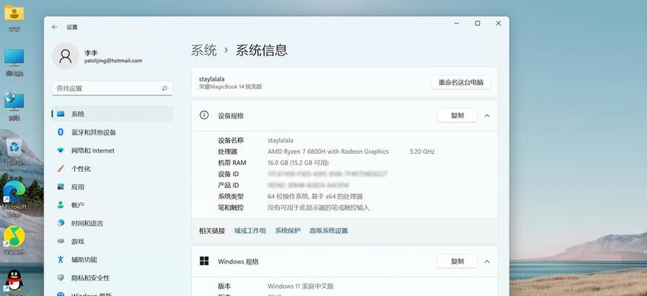Screen dimensions: 647x296
Task: Click the Wi-Fi icon beside 网络和 Internet
Action: [x=61, y=151]
